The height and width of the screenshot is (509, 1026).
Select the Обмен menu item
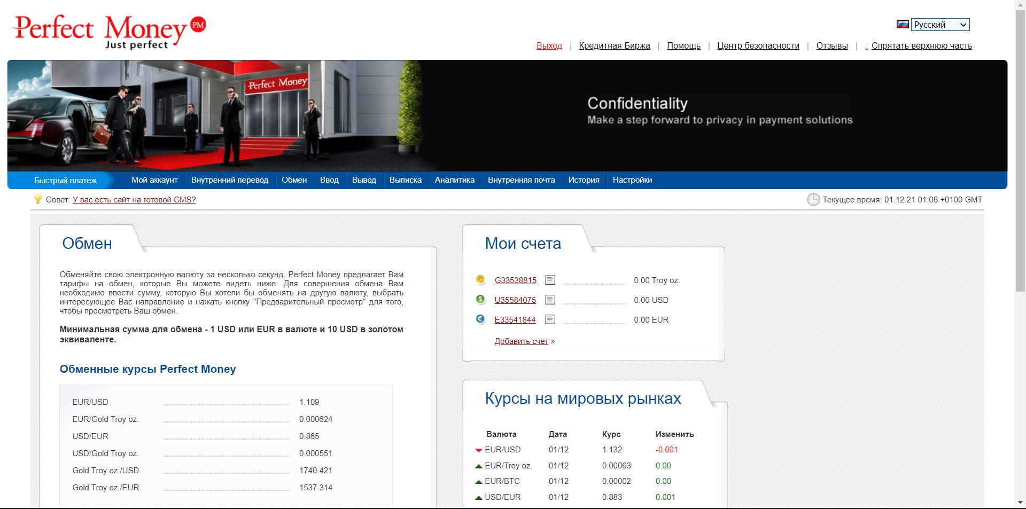(294, 180)
